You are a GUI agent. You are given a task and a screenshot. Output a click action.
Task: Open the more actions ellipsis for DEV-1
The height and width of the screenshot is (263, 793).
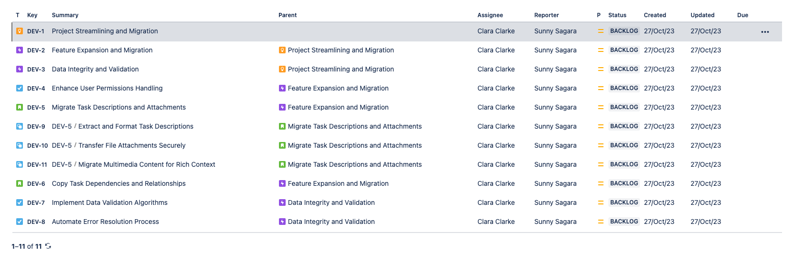pos(765,32)
